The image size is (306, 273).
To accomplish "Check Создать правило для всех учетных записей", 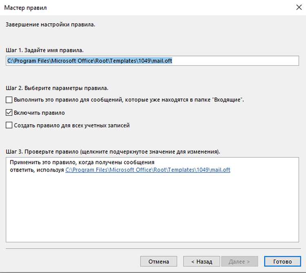I will (x=9, y=125).
